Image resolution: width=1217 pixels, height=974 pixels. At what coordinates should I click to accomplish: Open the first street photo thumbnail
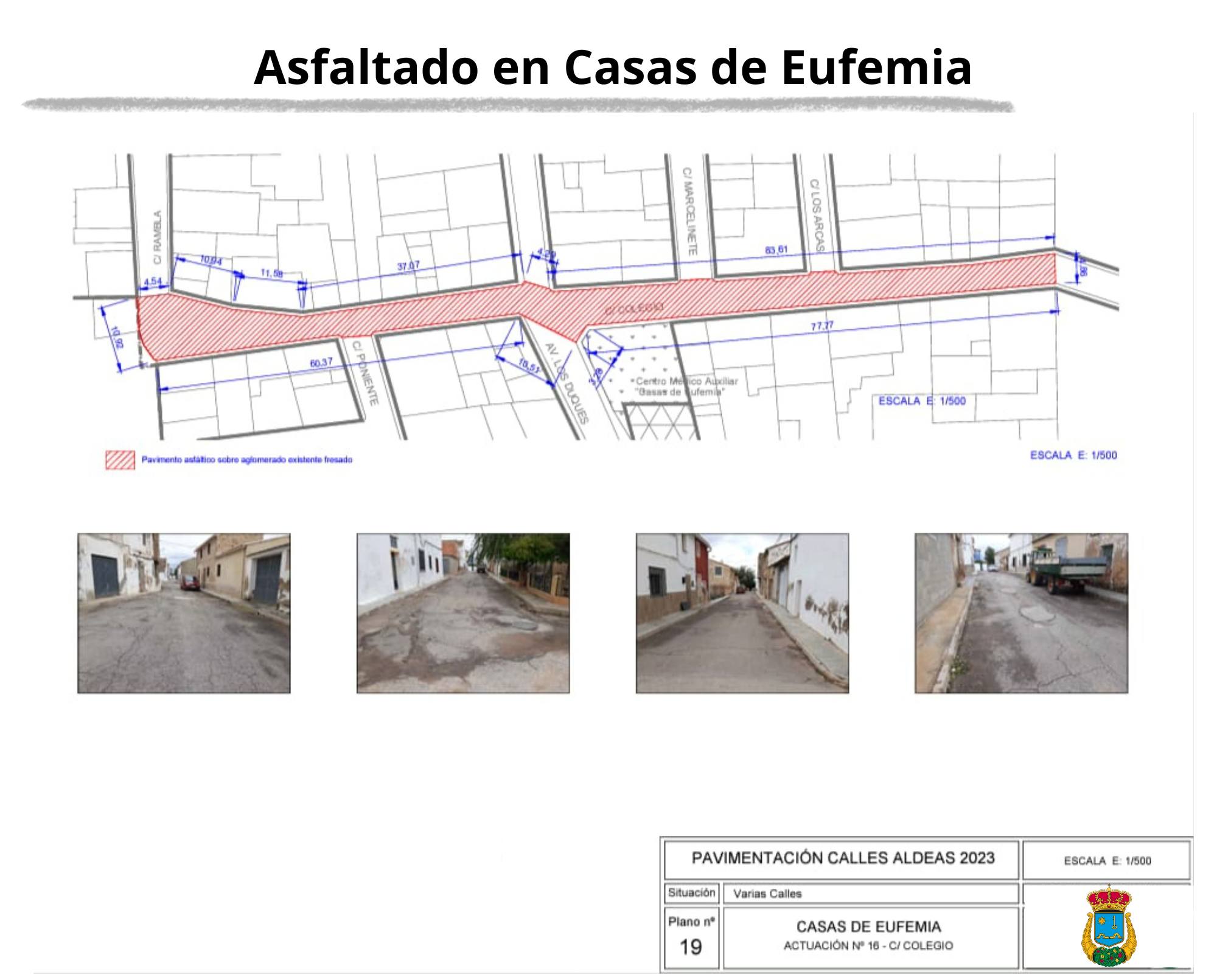point(184,613)
